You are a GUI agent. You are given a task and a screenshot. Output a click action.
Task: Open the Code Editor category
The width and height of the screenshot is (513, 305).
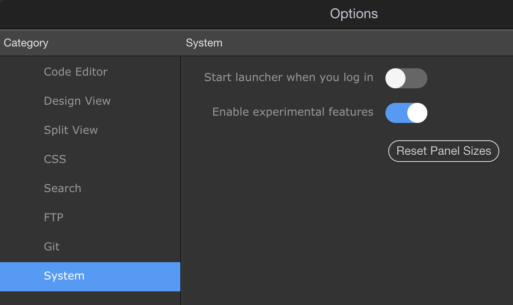(x=76, y=72)
